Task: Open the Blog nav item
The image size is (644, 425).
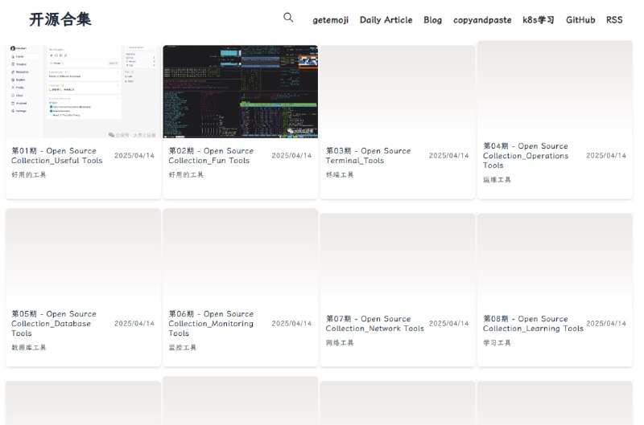Action: (432, 20)
